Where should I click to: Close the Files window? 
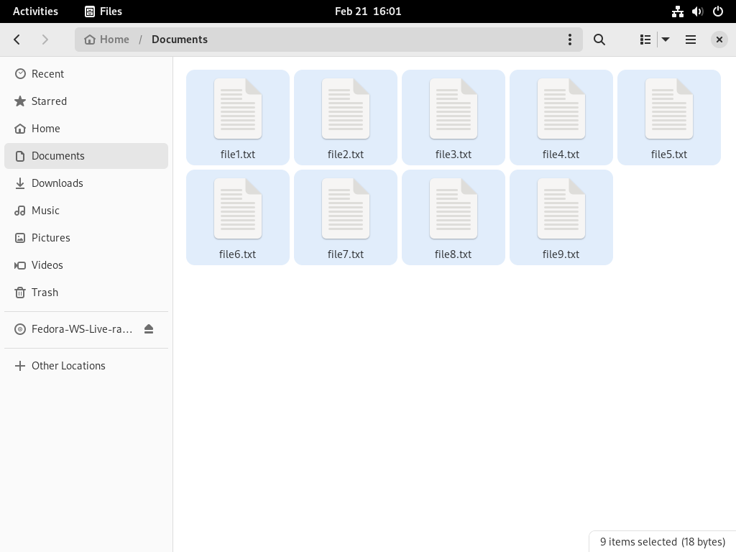(x=719, y=40)
